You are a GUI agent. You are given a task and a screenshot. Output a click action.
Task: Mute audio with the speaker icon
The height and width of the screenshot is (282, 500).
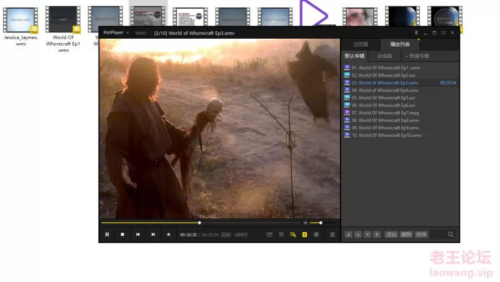[306, 223]
